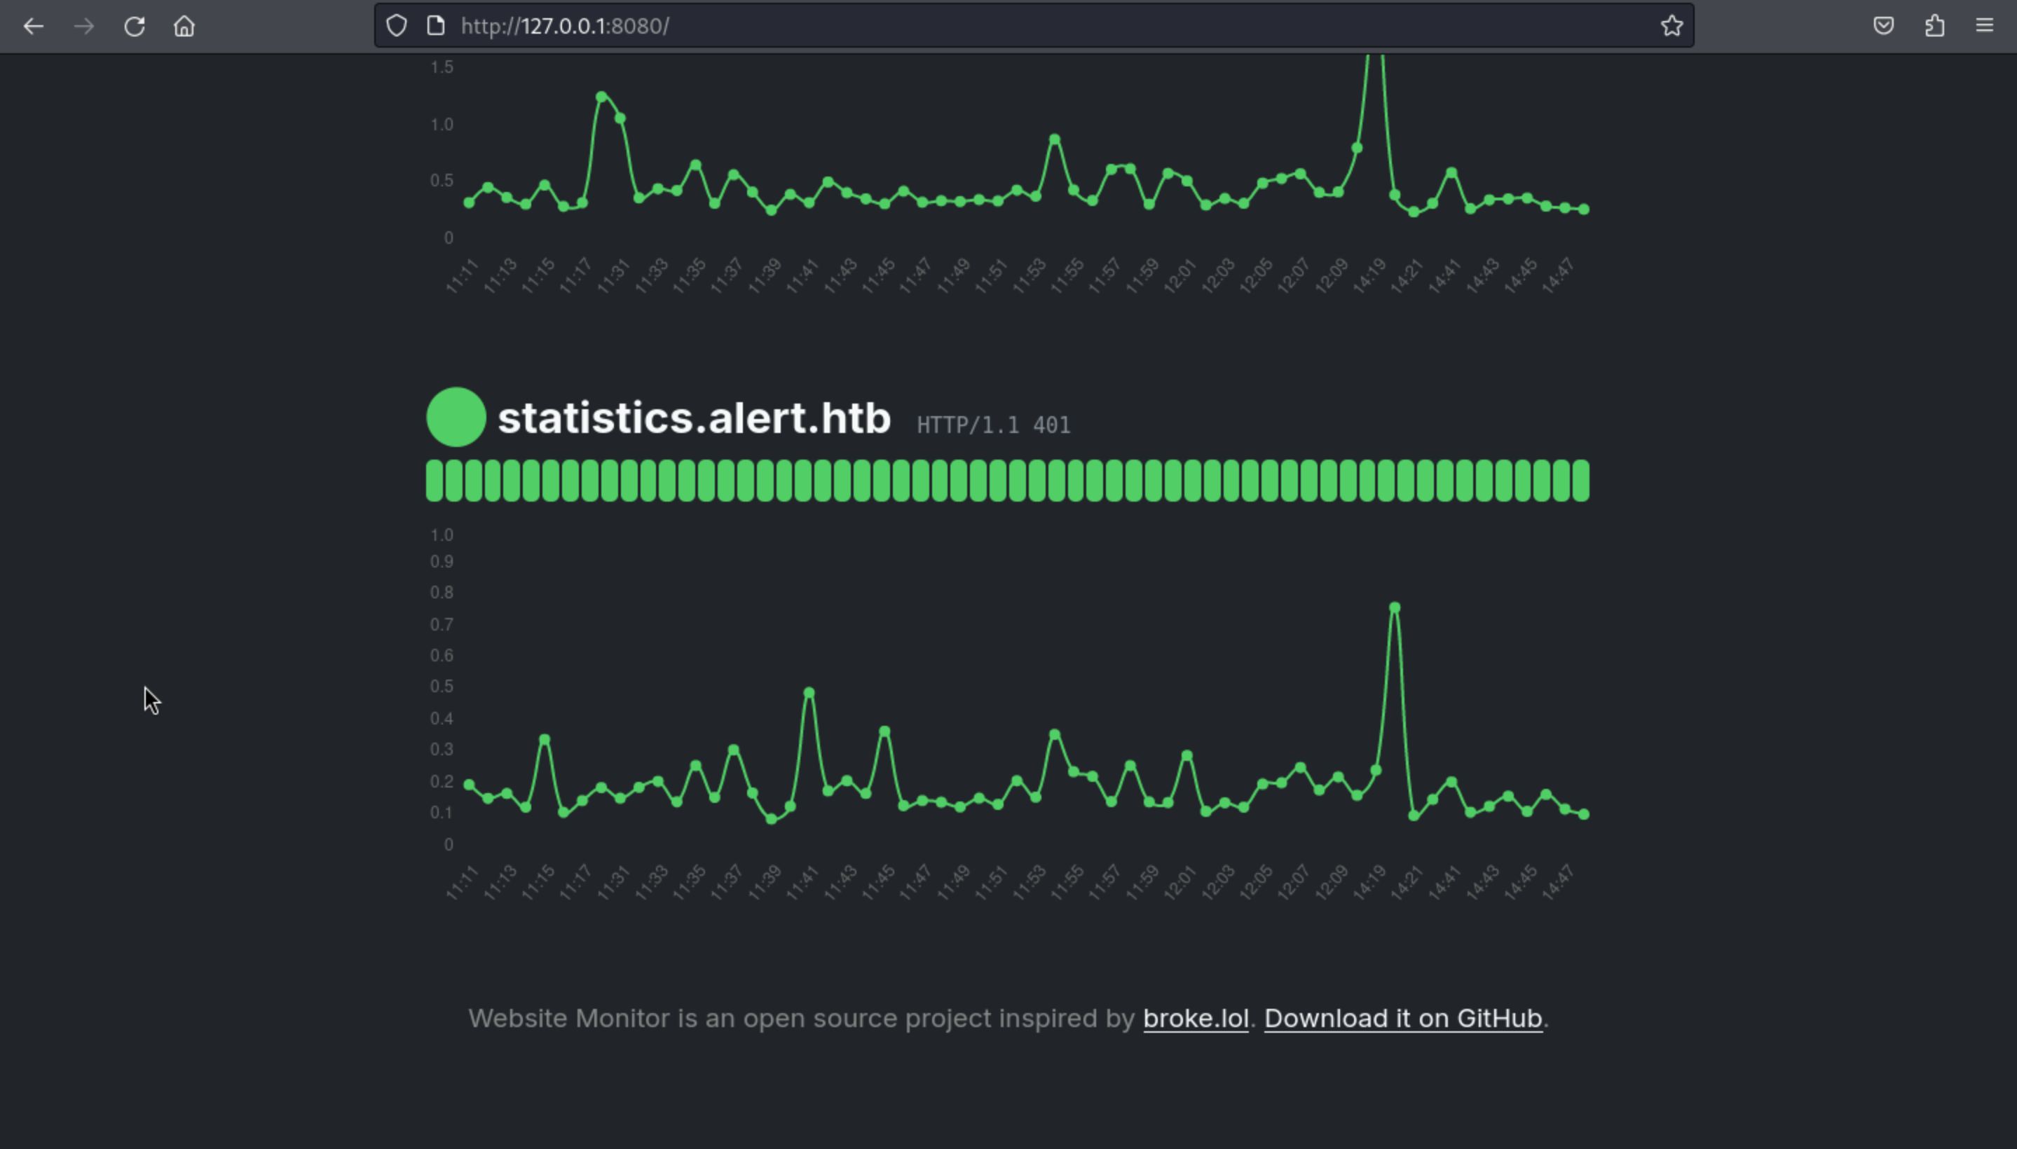Open the Pocket save icon
Image resolution: width=2017 pixels, height=1149 pixels.
click(x=1884, y=26)
